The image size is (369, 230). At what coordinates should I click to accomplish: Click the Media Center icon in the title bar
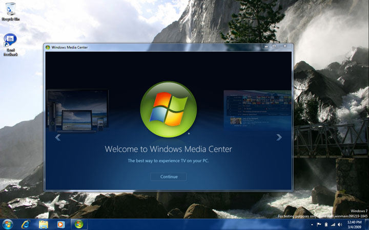48,47
